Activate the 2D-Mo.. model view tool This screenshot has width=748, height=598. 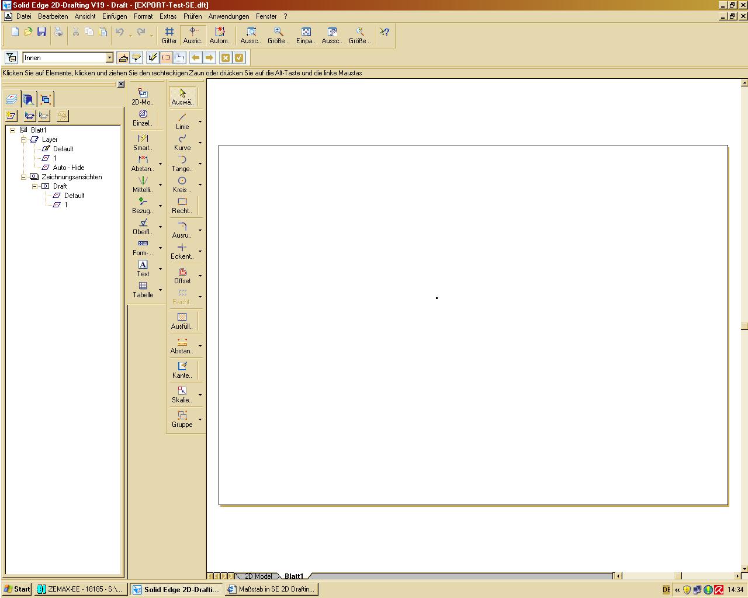143,96
